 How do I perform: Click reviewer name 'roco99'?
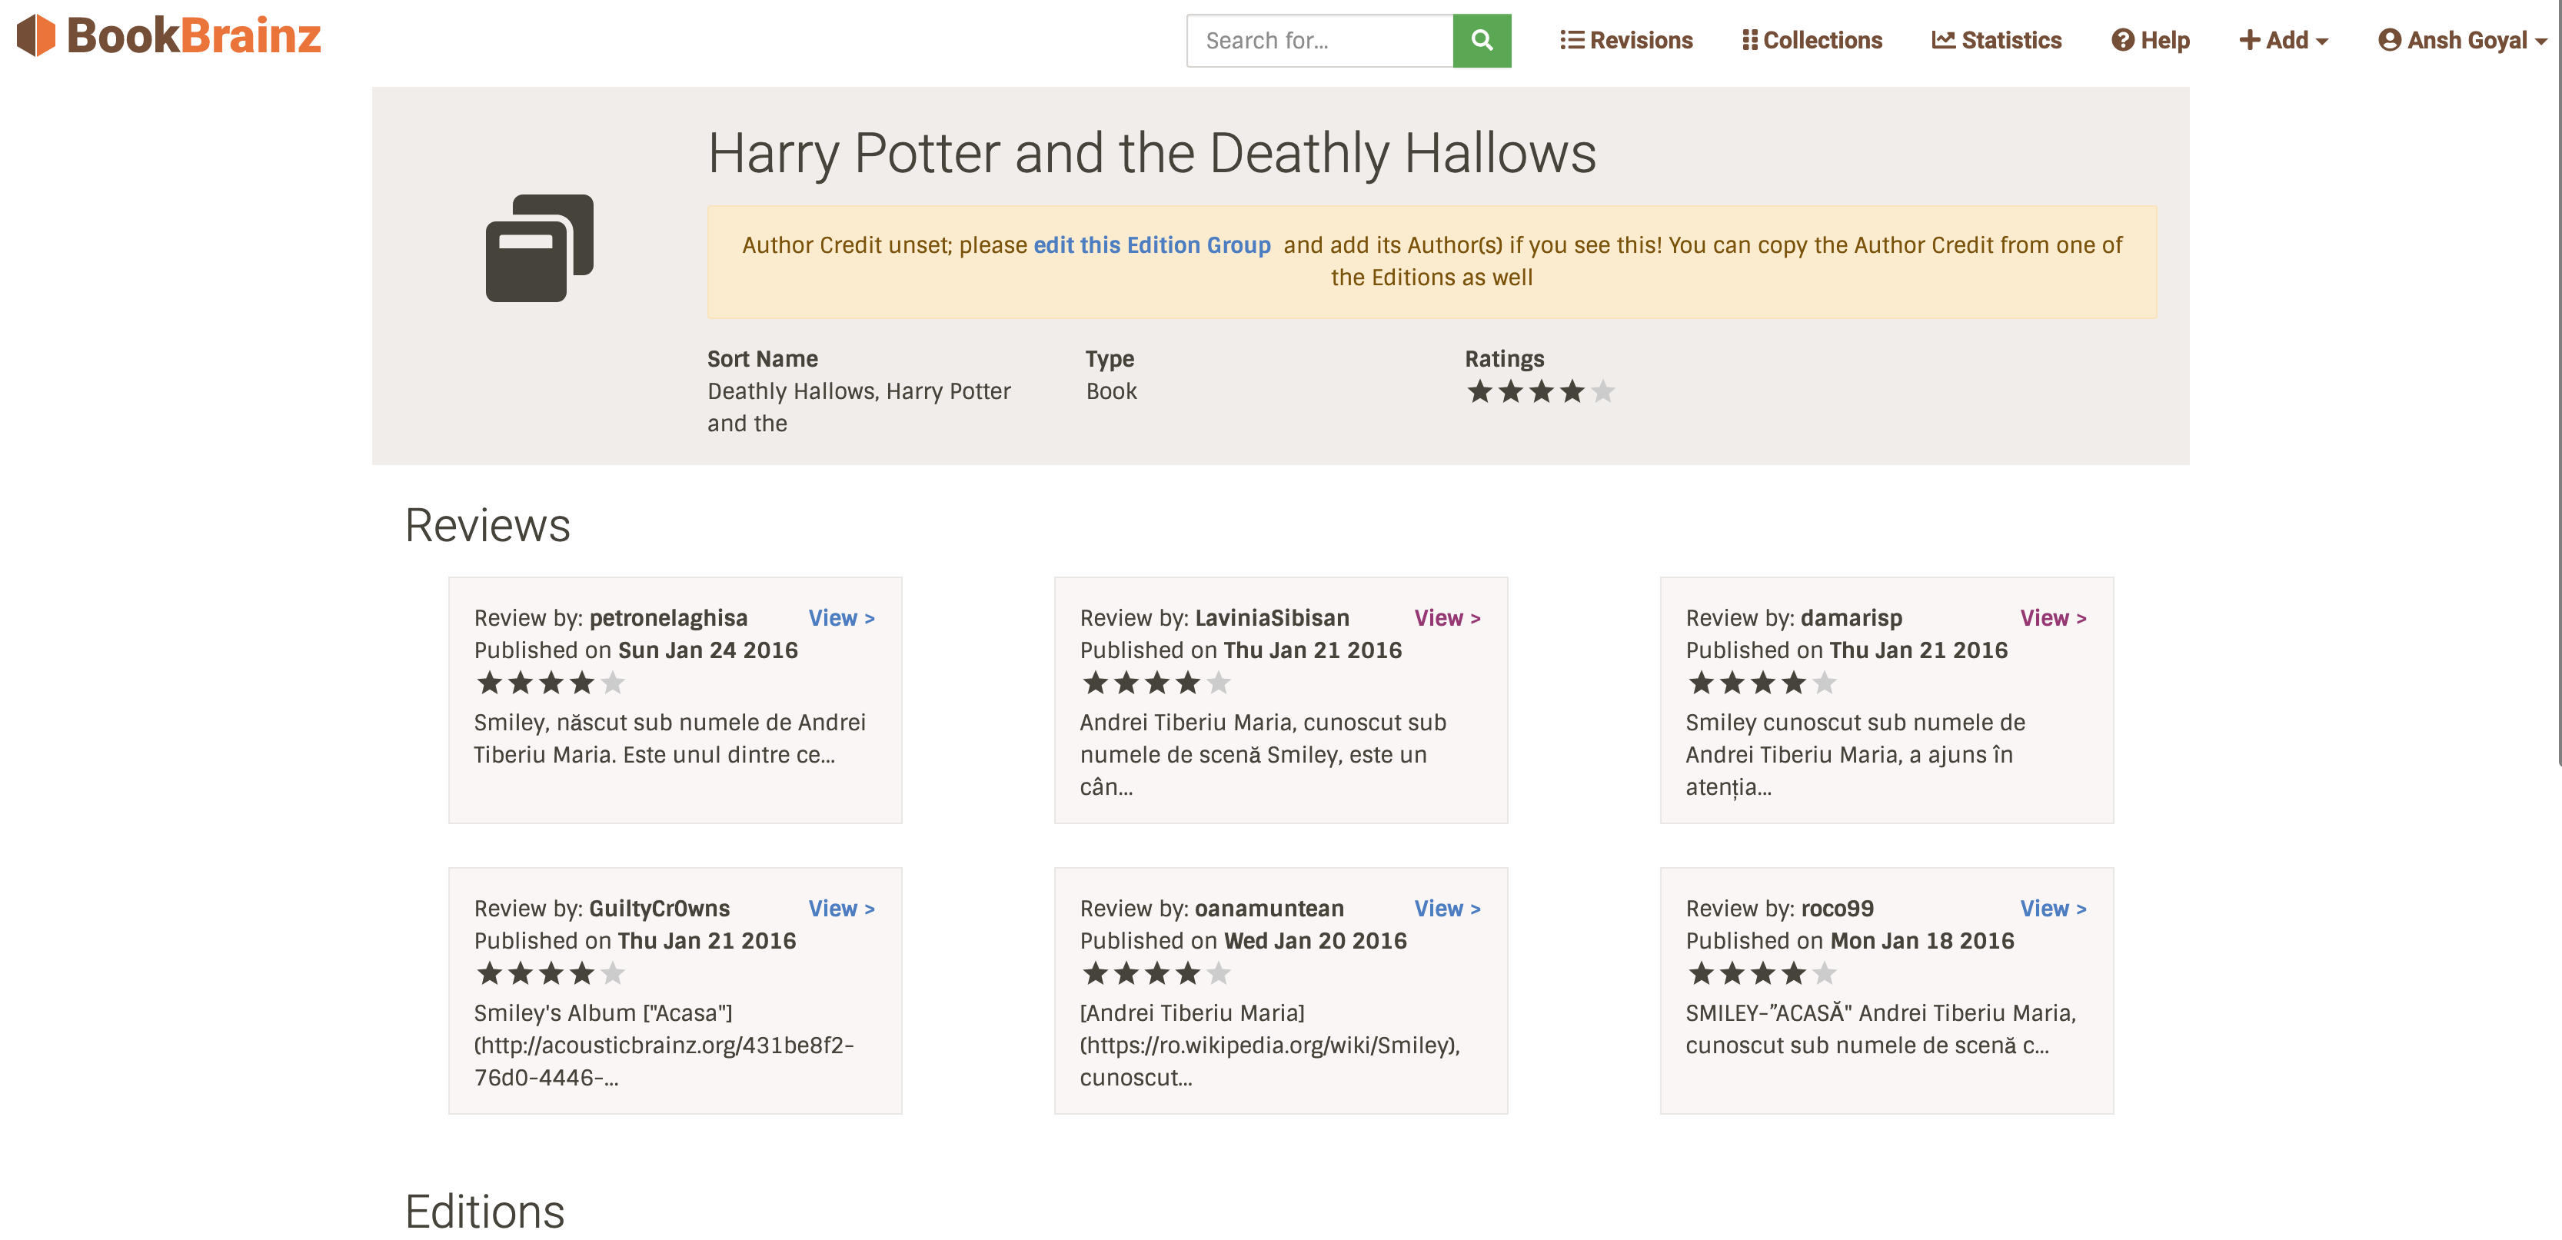[1837, 909]
